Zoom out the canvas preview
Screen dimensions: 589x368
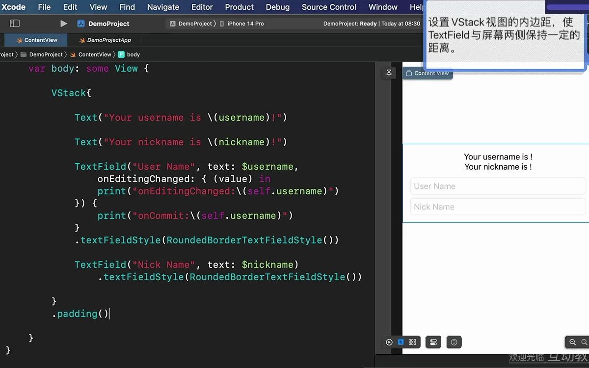(573, 342)
